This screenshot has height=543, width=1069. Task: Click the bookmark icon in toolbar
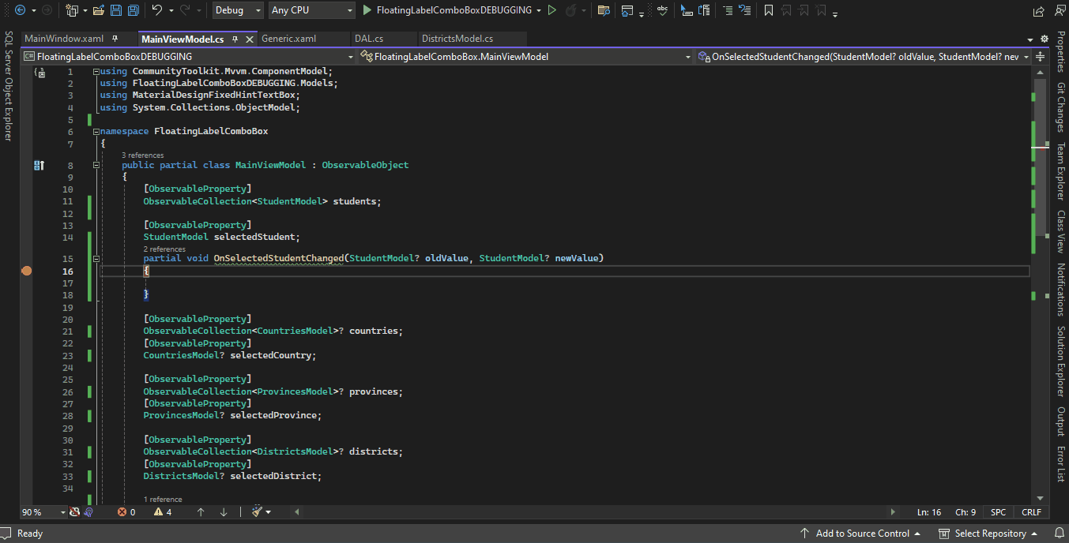coord(769,10)
